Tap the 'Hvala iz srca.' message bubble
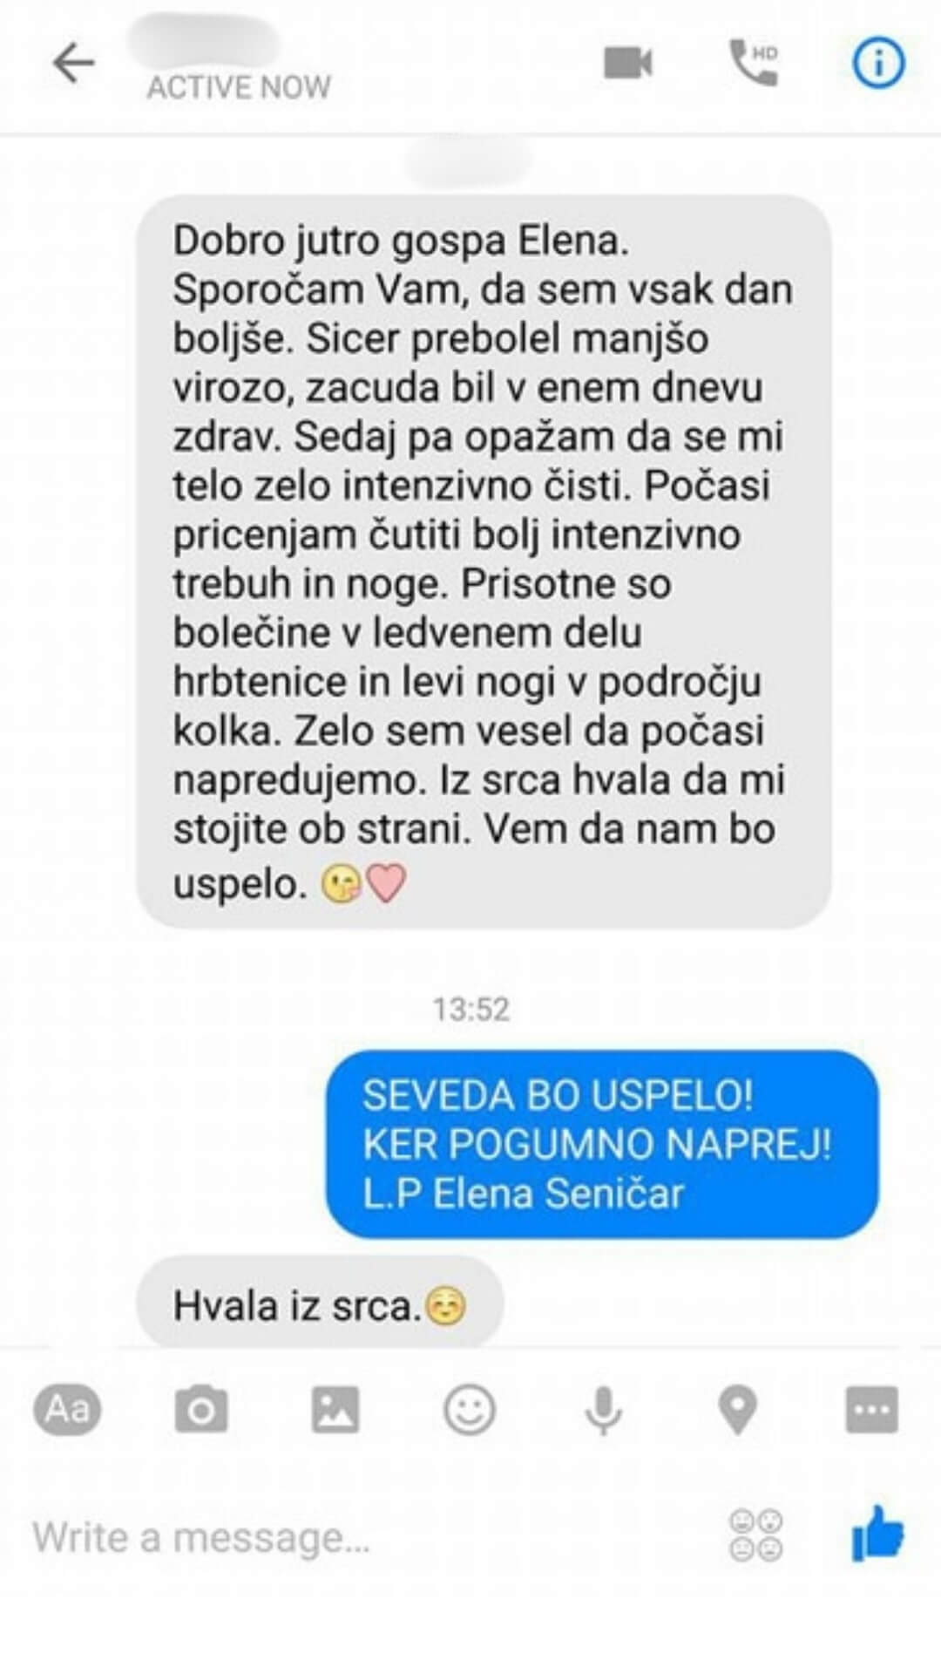The image size is (941, 1674). coord(320,1305)
